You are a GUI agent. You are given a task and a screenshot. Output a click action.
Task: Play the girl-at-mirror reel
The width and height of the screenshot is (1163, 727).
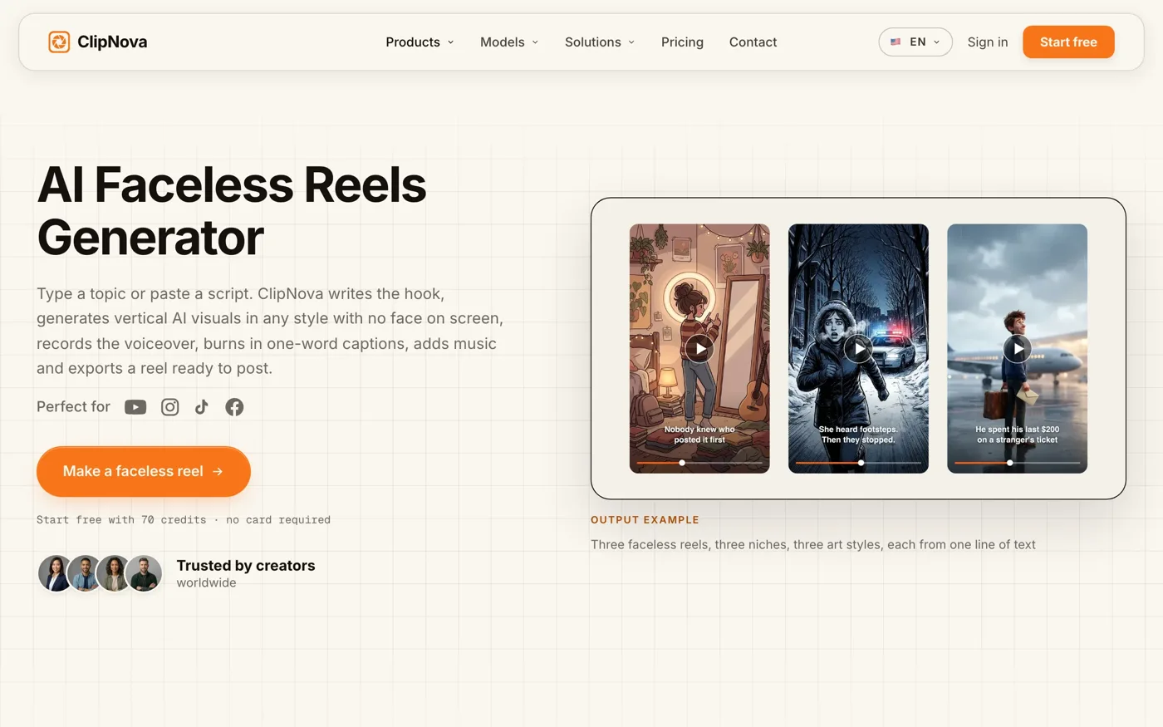click(699, 349)
